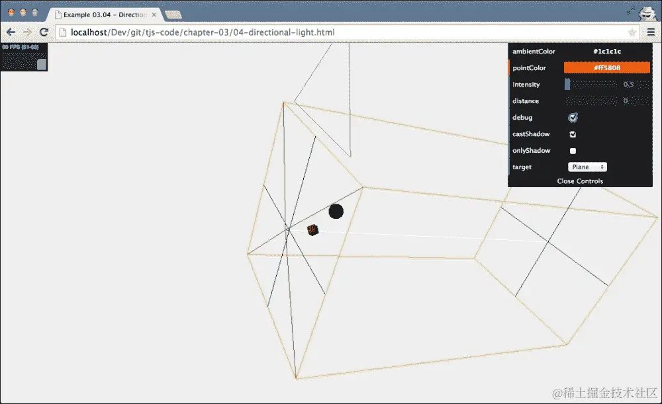
Task: Reload the page with refresh icon
Action: tap(44, 32)
